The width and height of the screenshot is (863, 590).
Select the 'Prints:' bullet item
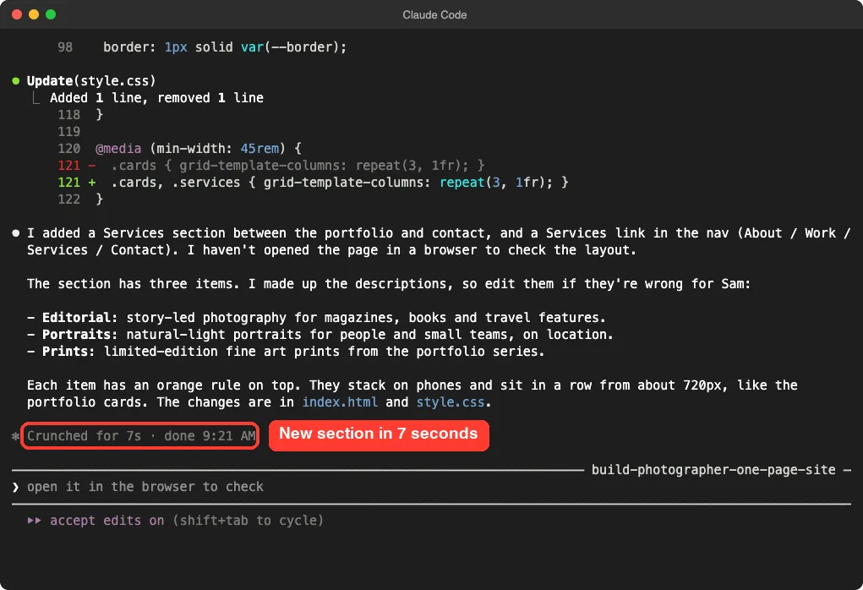point(286,352)
